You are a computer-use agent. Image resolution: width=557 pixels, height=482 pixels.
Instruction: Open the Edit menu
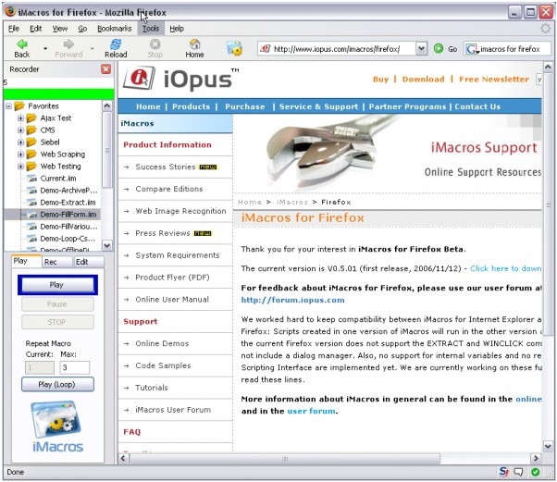[35, 29]
